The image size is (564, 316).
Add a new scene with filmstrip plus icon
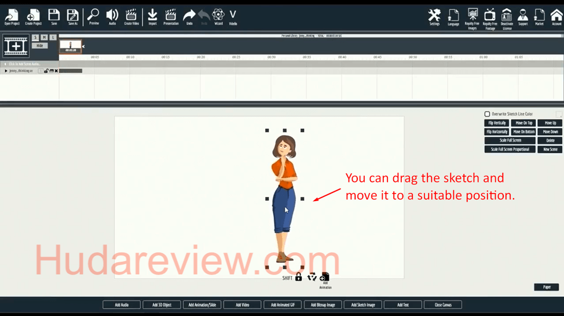click(x=16, y=46)
